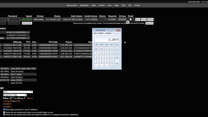This screenshot has width=208, height=117.
Task: Open the Stats page
Action: tap(94, 5)
